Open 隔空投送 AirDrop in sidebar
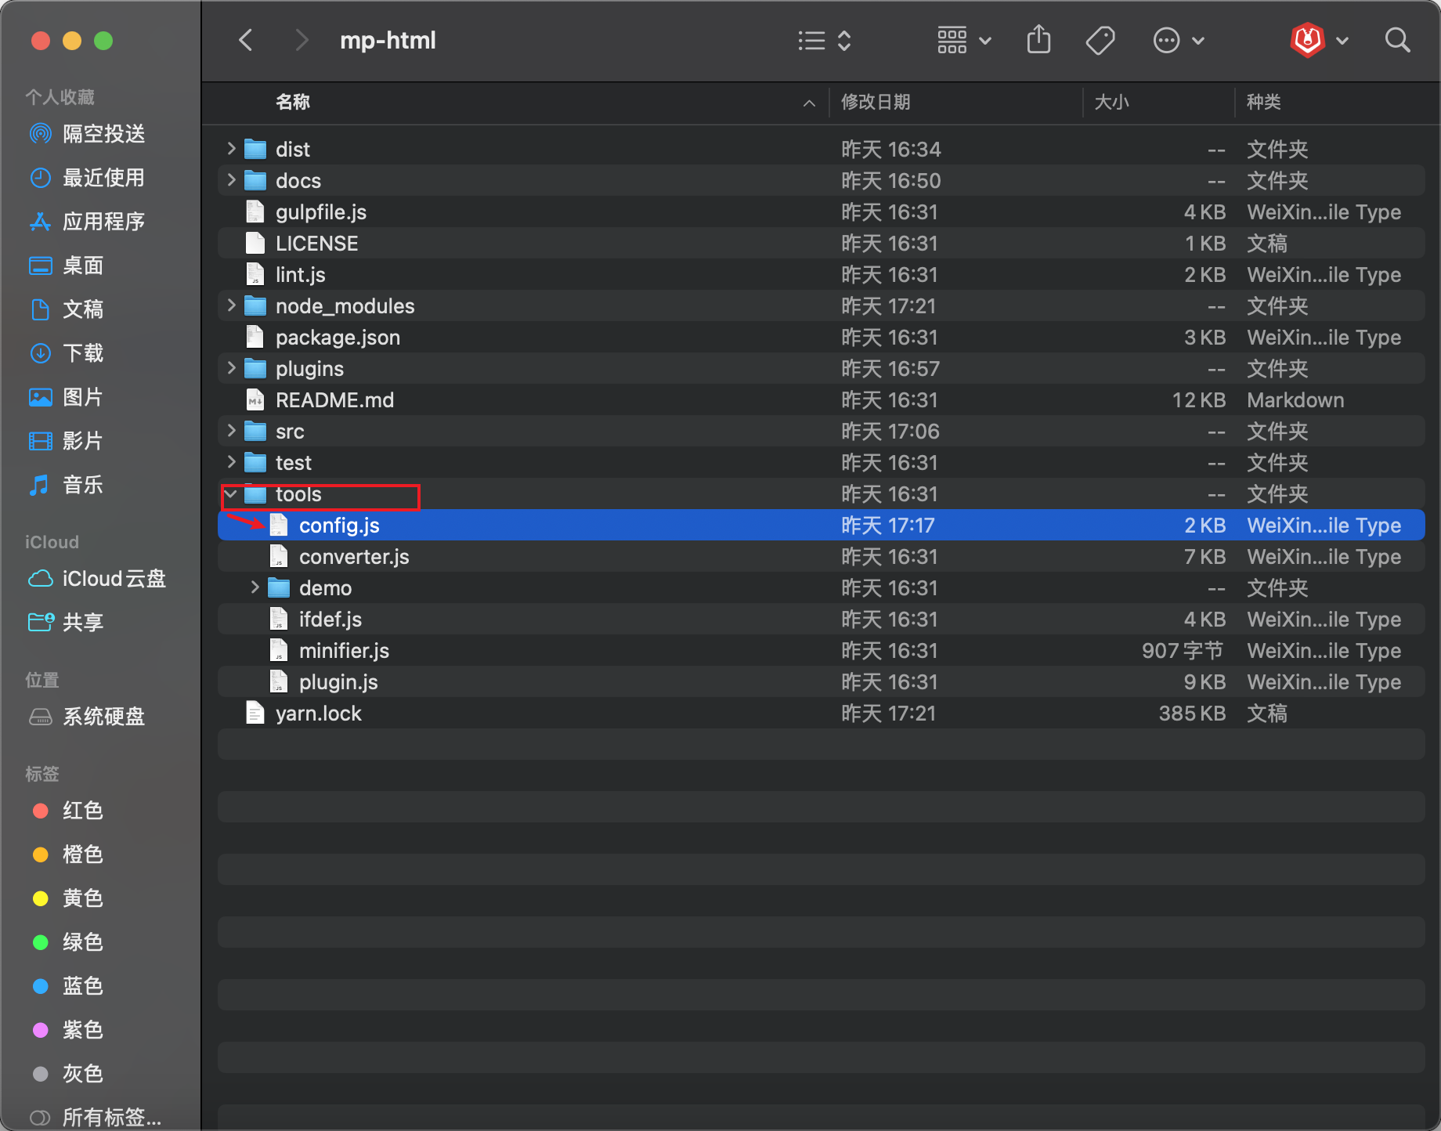This screenshot has height=1131, width=1441. [x=88, y=134]
